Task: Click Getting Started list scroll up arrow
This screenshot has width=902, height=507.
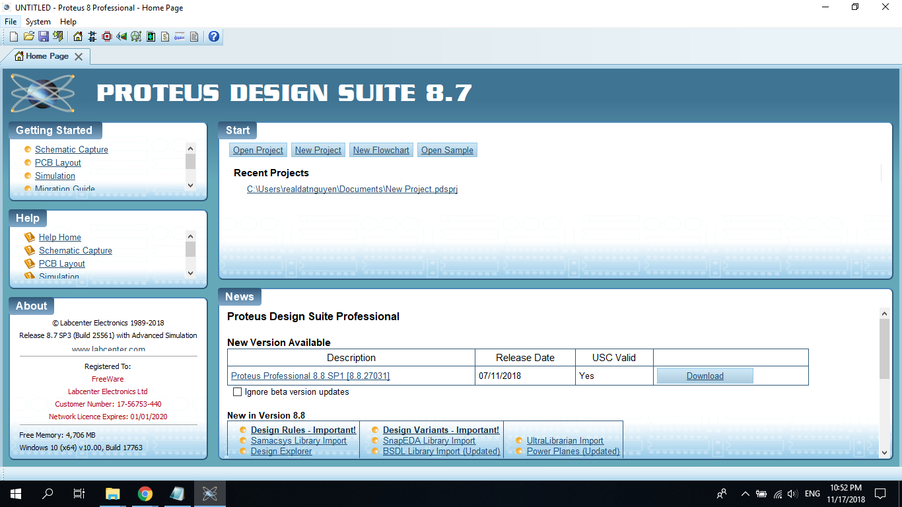Action: [191, 149]
